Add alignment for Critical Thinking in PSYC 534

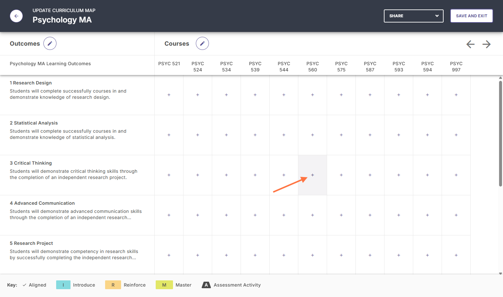pos(227,175)
